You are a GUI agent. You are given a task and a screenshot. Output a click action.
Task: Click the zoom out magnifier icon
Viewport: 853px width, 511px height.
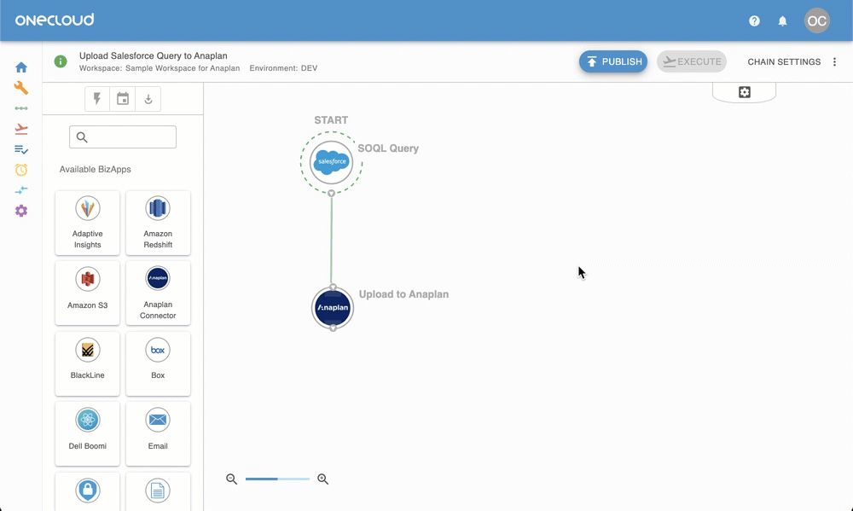click(232, 479)
